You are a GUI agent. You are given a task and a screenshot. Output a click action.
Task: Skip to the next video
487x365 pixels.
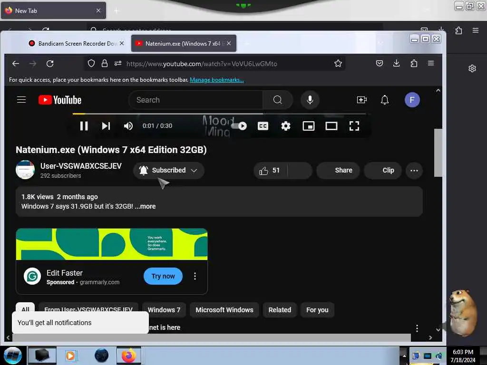pyautogui.click(x=106, y=125)
